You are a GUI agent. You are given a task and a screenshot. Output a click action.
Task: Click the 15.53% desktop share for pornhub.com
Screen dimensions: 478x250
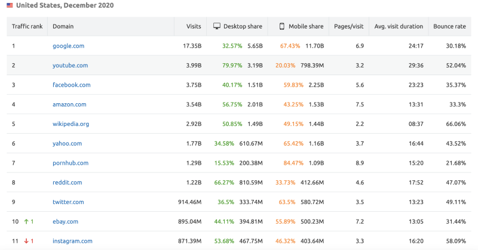(224, 163)
